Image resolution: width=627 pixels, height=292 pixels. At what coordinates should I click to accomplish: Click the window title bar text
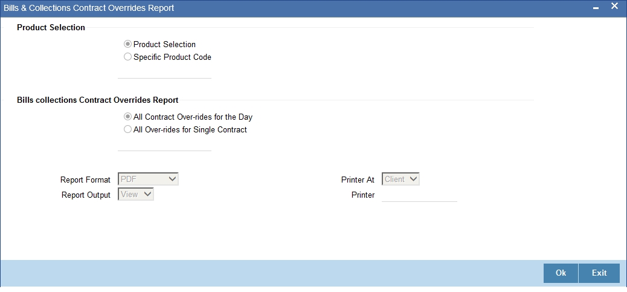point(89,8)
